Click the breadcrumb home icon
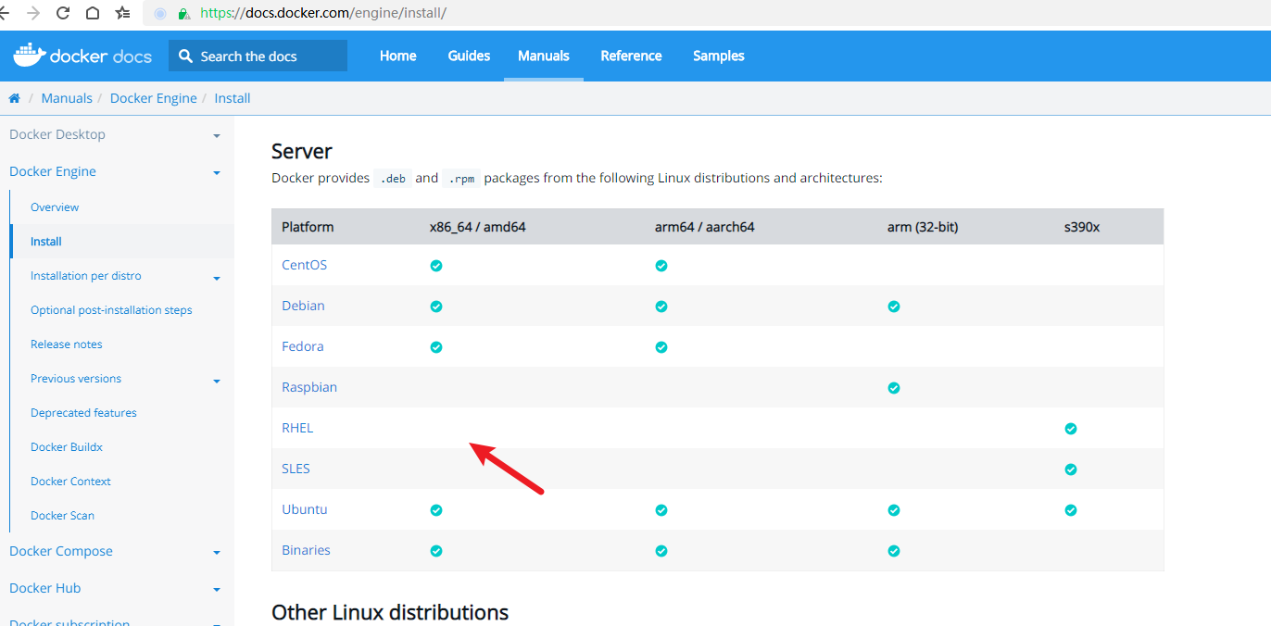This screenshot has height=626, width=1271. (14, 98)
